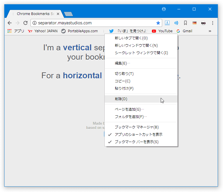The width and height of the screenshot is (223, 192).
Task: Open the PortableApps.com bookmark
Action: point(80,31)
